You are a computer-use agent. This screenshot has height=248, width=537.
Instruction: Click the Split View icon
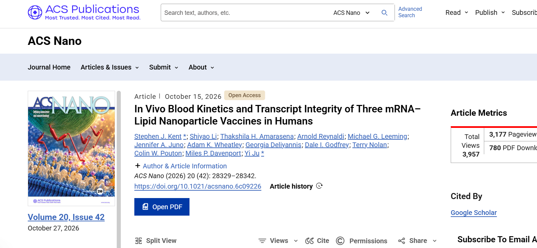[x=138, y=241]
